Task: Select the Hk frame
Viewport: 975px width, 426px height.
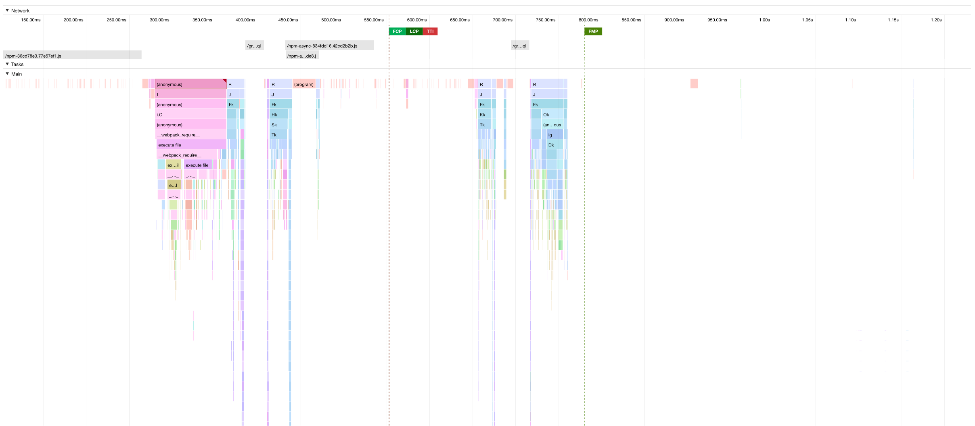Action: pos(279,115)
